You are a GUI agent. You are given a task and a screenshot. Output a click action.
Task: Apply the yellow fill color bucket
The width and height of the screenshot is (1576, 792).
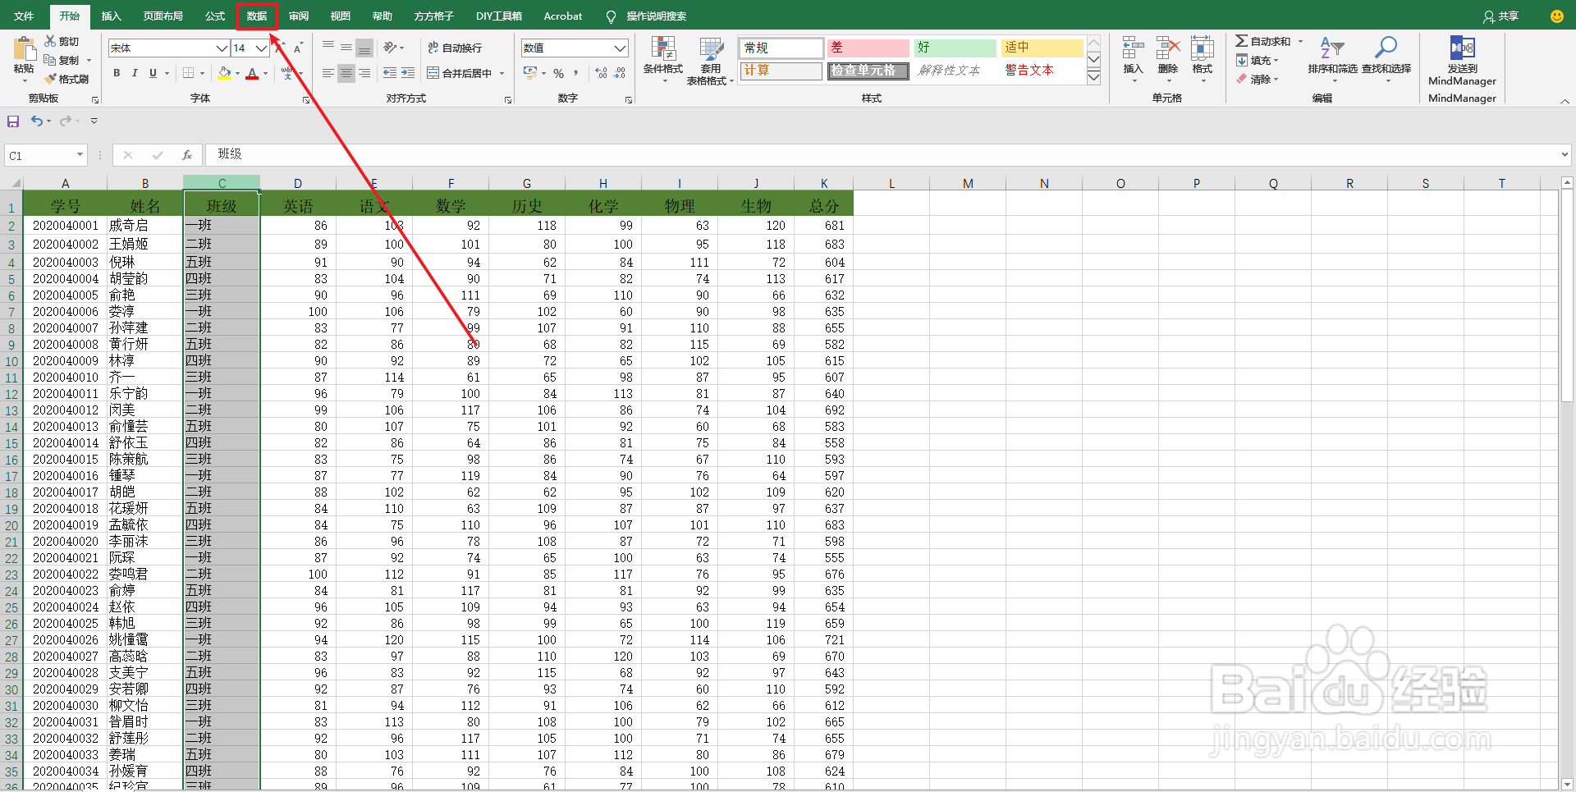coord(225,73)
